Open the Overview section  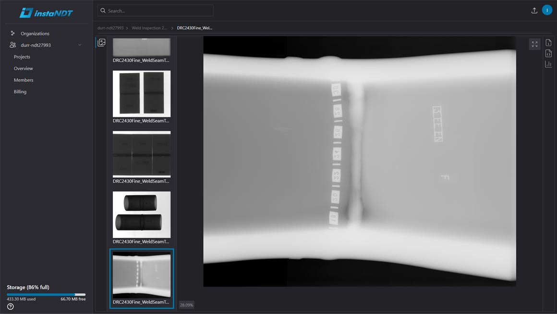tap(24, 68)
